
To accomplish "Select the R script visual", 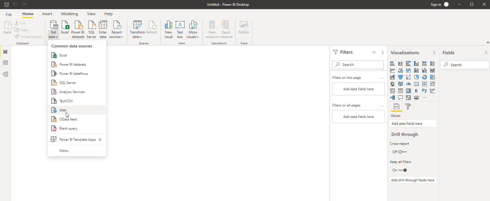I will (x=417, y=91).
